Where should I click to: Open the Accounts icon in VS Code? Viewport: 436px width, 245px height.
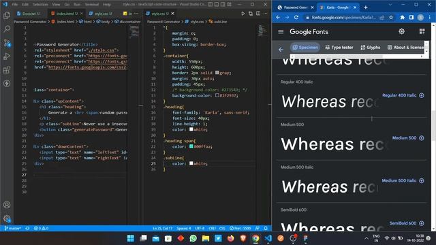[7, 205]
